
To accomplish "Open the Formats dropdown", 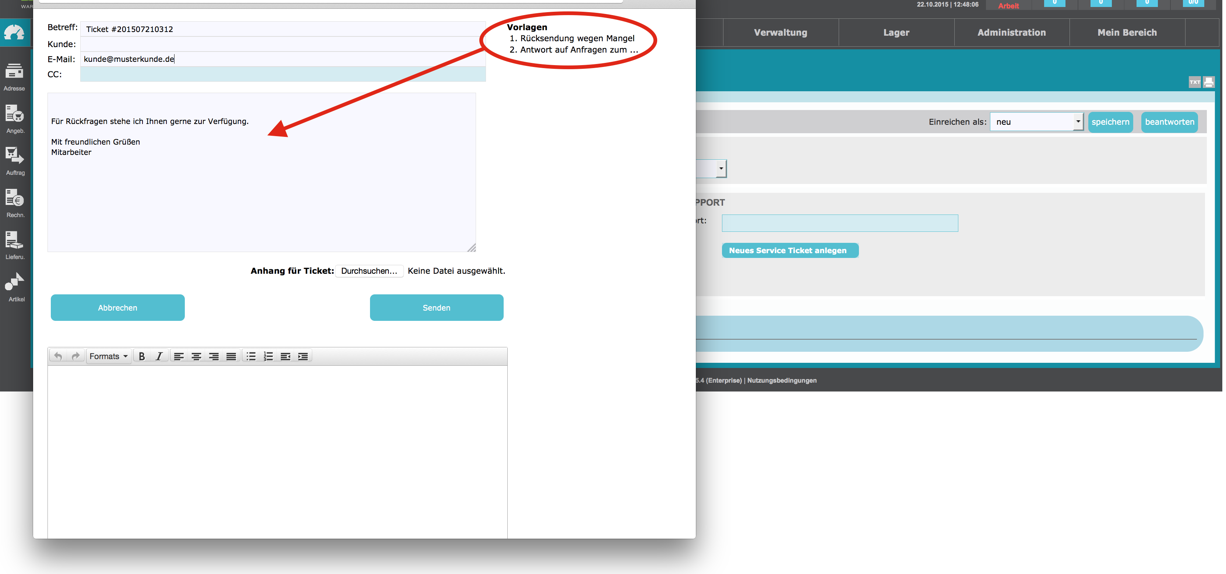I will tap(109, 356).
